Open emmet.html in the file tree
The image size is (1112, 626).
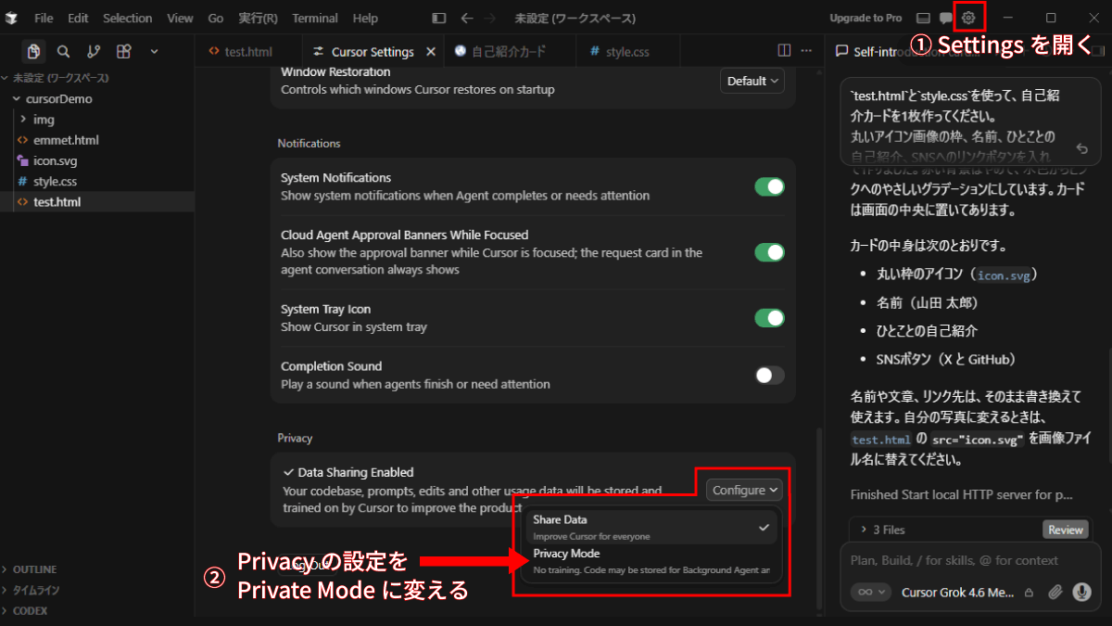[x=66, y=140]
